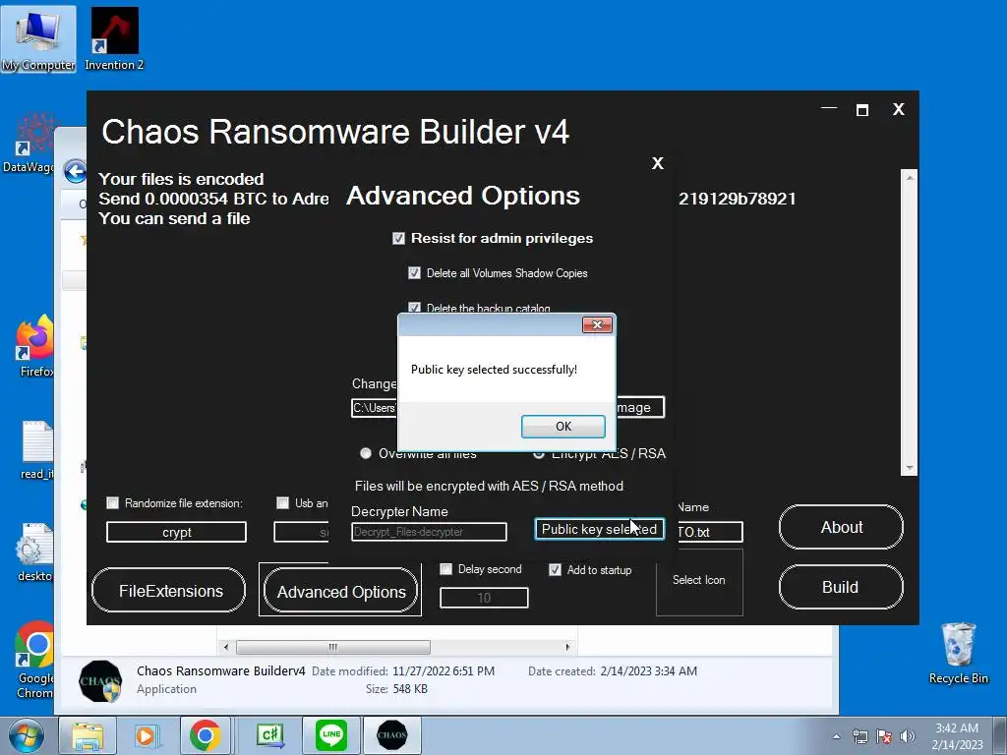Click the crypt extension input field

tap(177, 532)
